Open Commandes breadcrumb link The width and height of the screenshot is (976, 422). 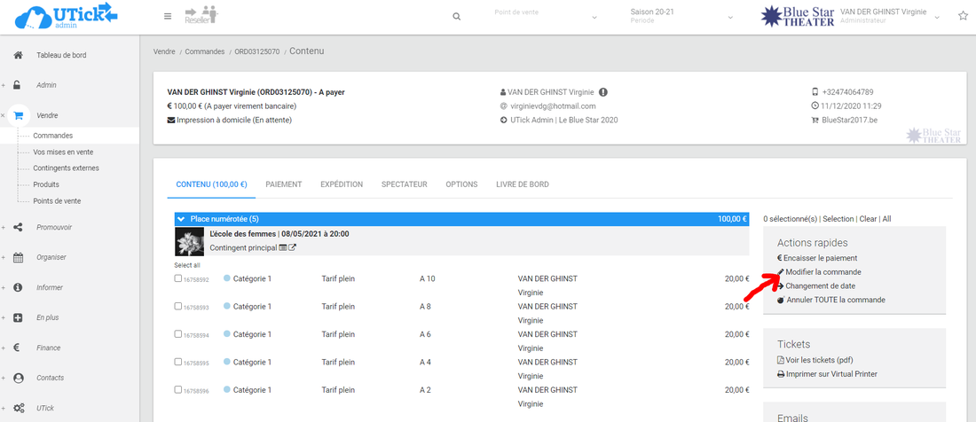[x=204, y=51]
